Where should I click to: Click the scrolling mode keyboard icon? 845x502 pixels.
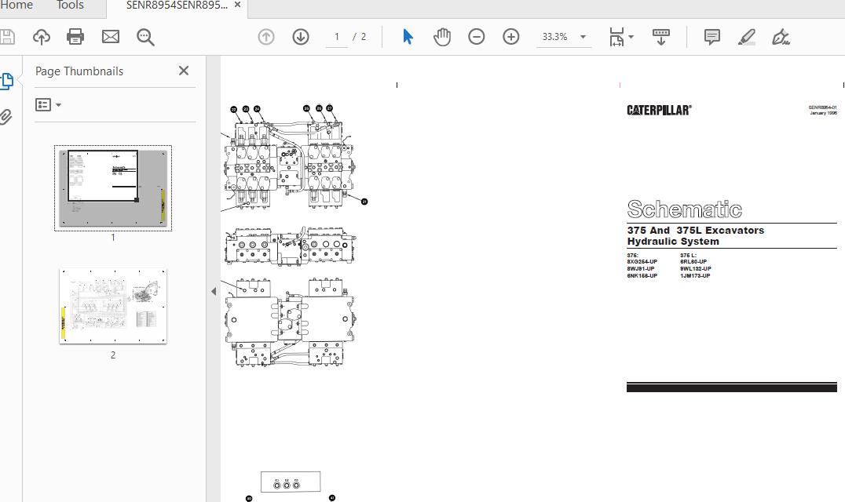coord(661,37)
